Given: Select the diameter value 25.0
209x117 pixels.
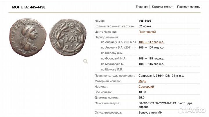Looking at the screenshot, I should pos(141,98).
